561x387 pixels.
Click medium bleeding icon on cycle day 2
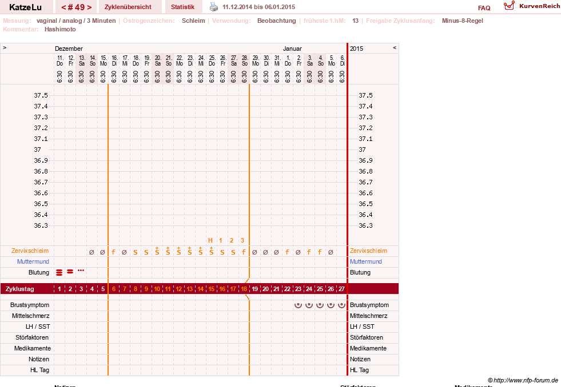[x=70, y=272]
